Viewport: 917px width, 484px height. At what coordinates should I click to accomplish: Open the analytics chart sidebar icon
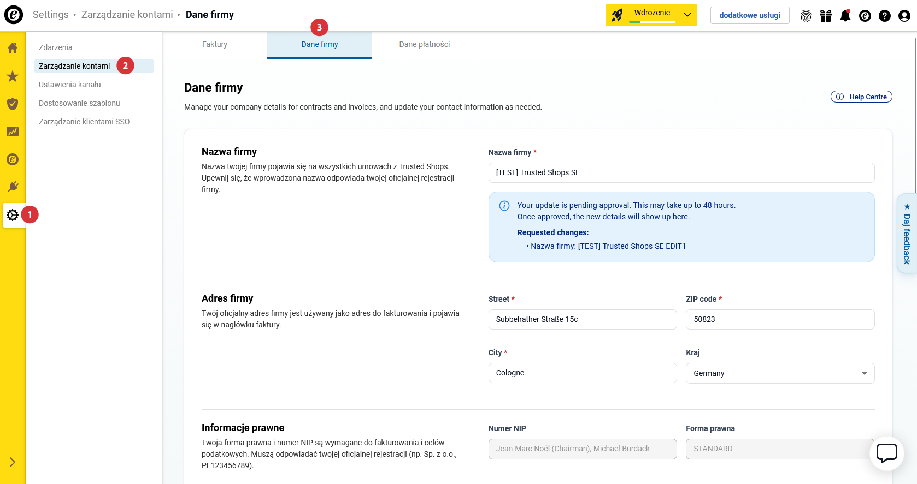13,132
